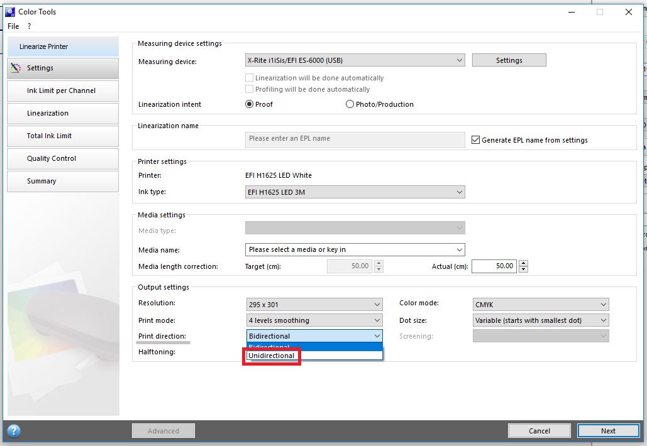Click the Actual (cm) input field
The width and height of the screenshot is (647, 446).
(x=494, y=266)
